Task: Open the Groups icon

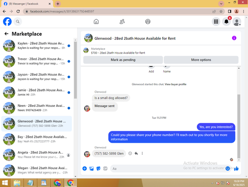Action: coord(148,21)
